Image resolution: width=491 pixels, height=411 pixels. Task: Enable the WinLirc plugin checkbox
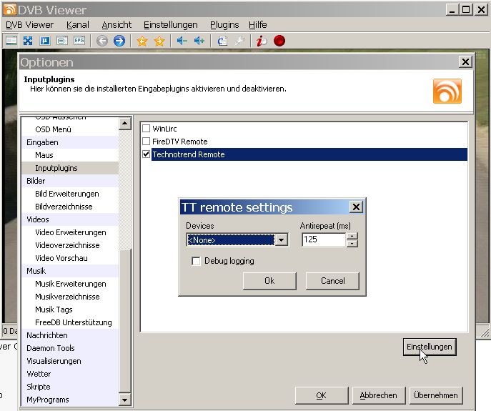tap(147, 129)
